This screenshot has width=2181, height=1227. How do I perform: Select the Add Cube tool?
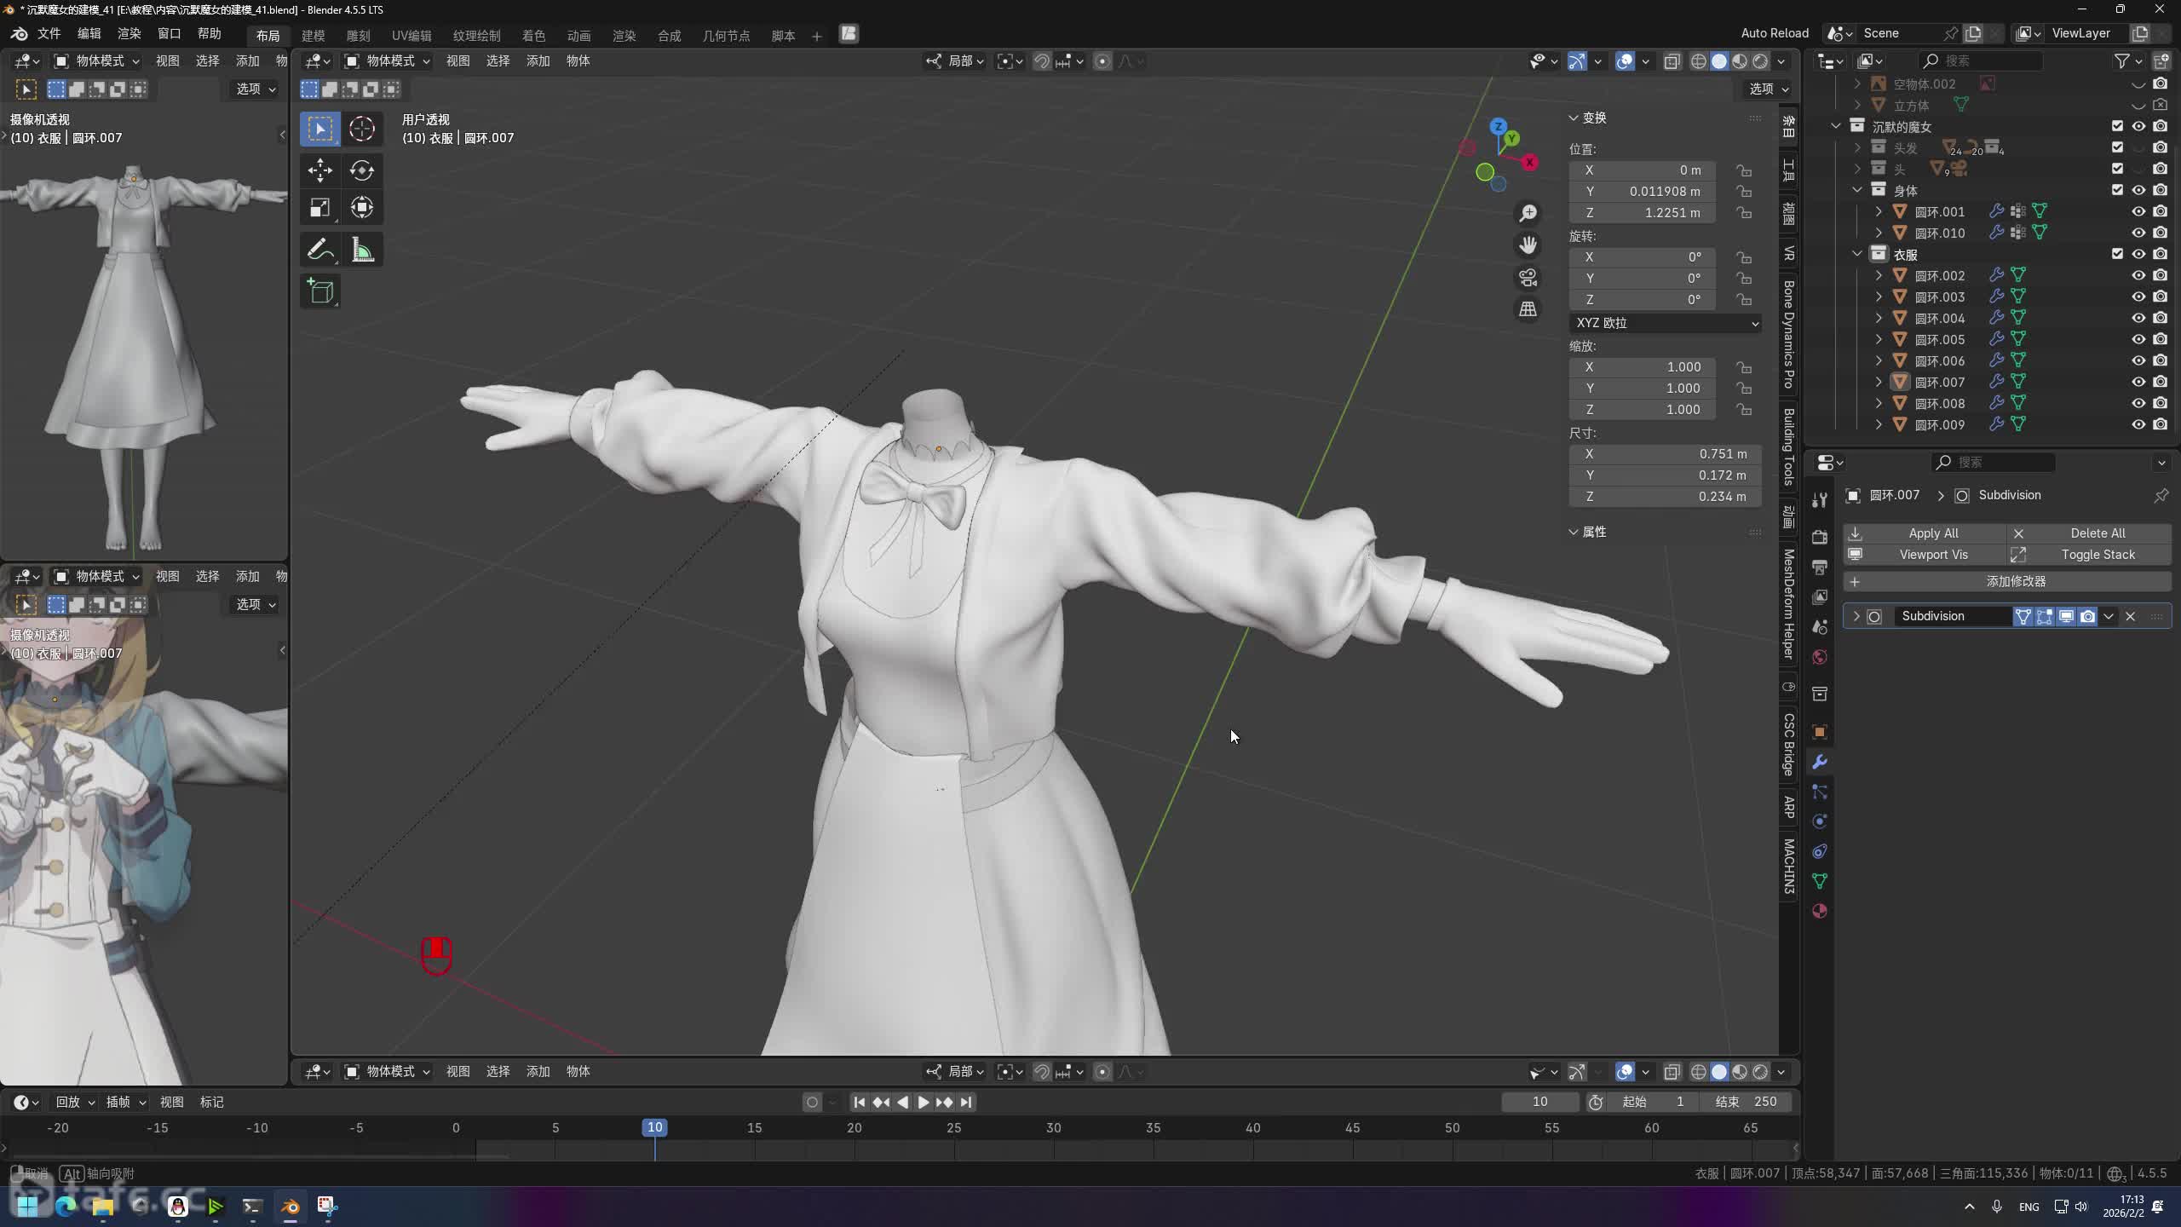tap(320, 291)
